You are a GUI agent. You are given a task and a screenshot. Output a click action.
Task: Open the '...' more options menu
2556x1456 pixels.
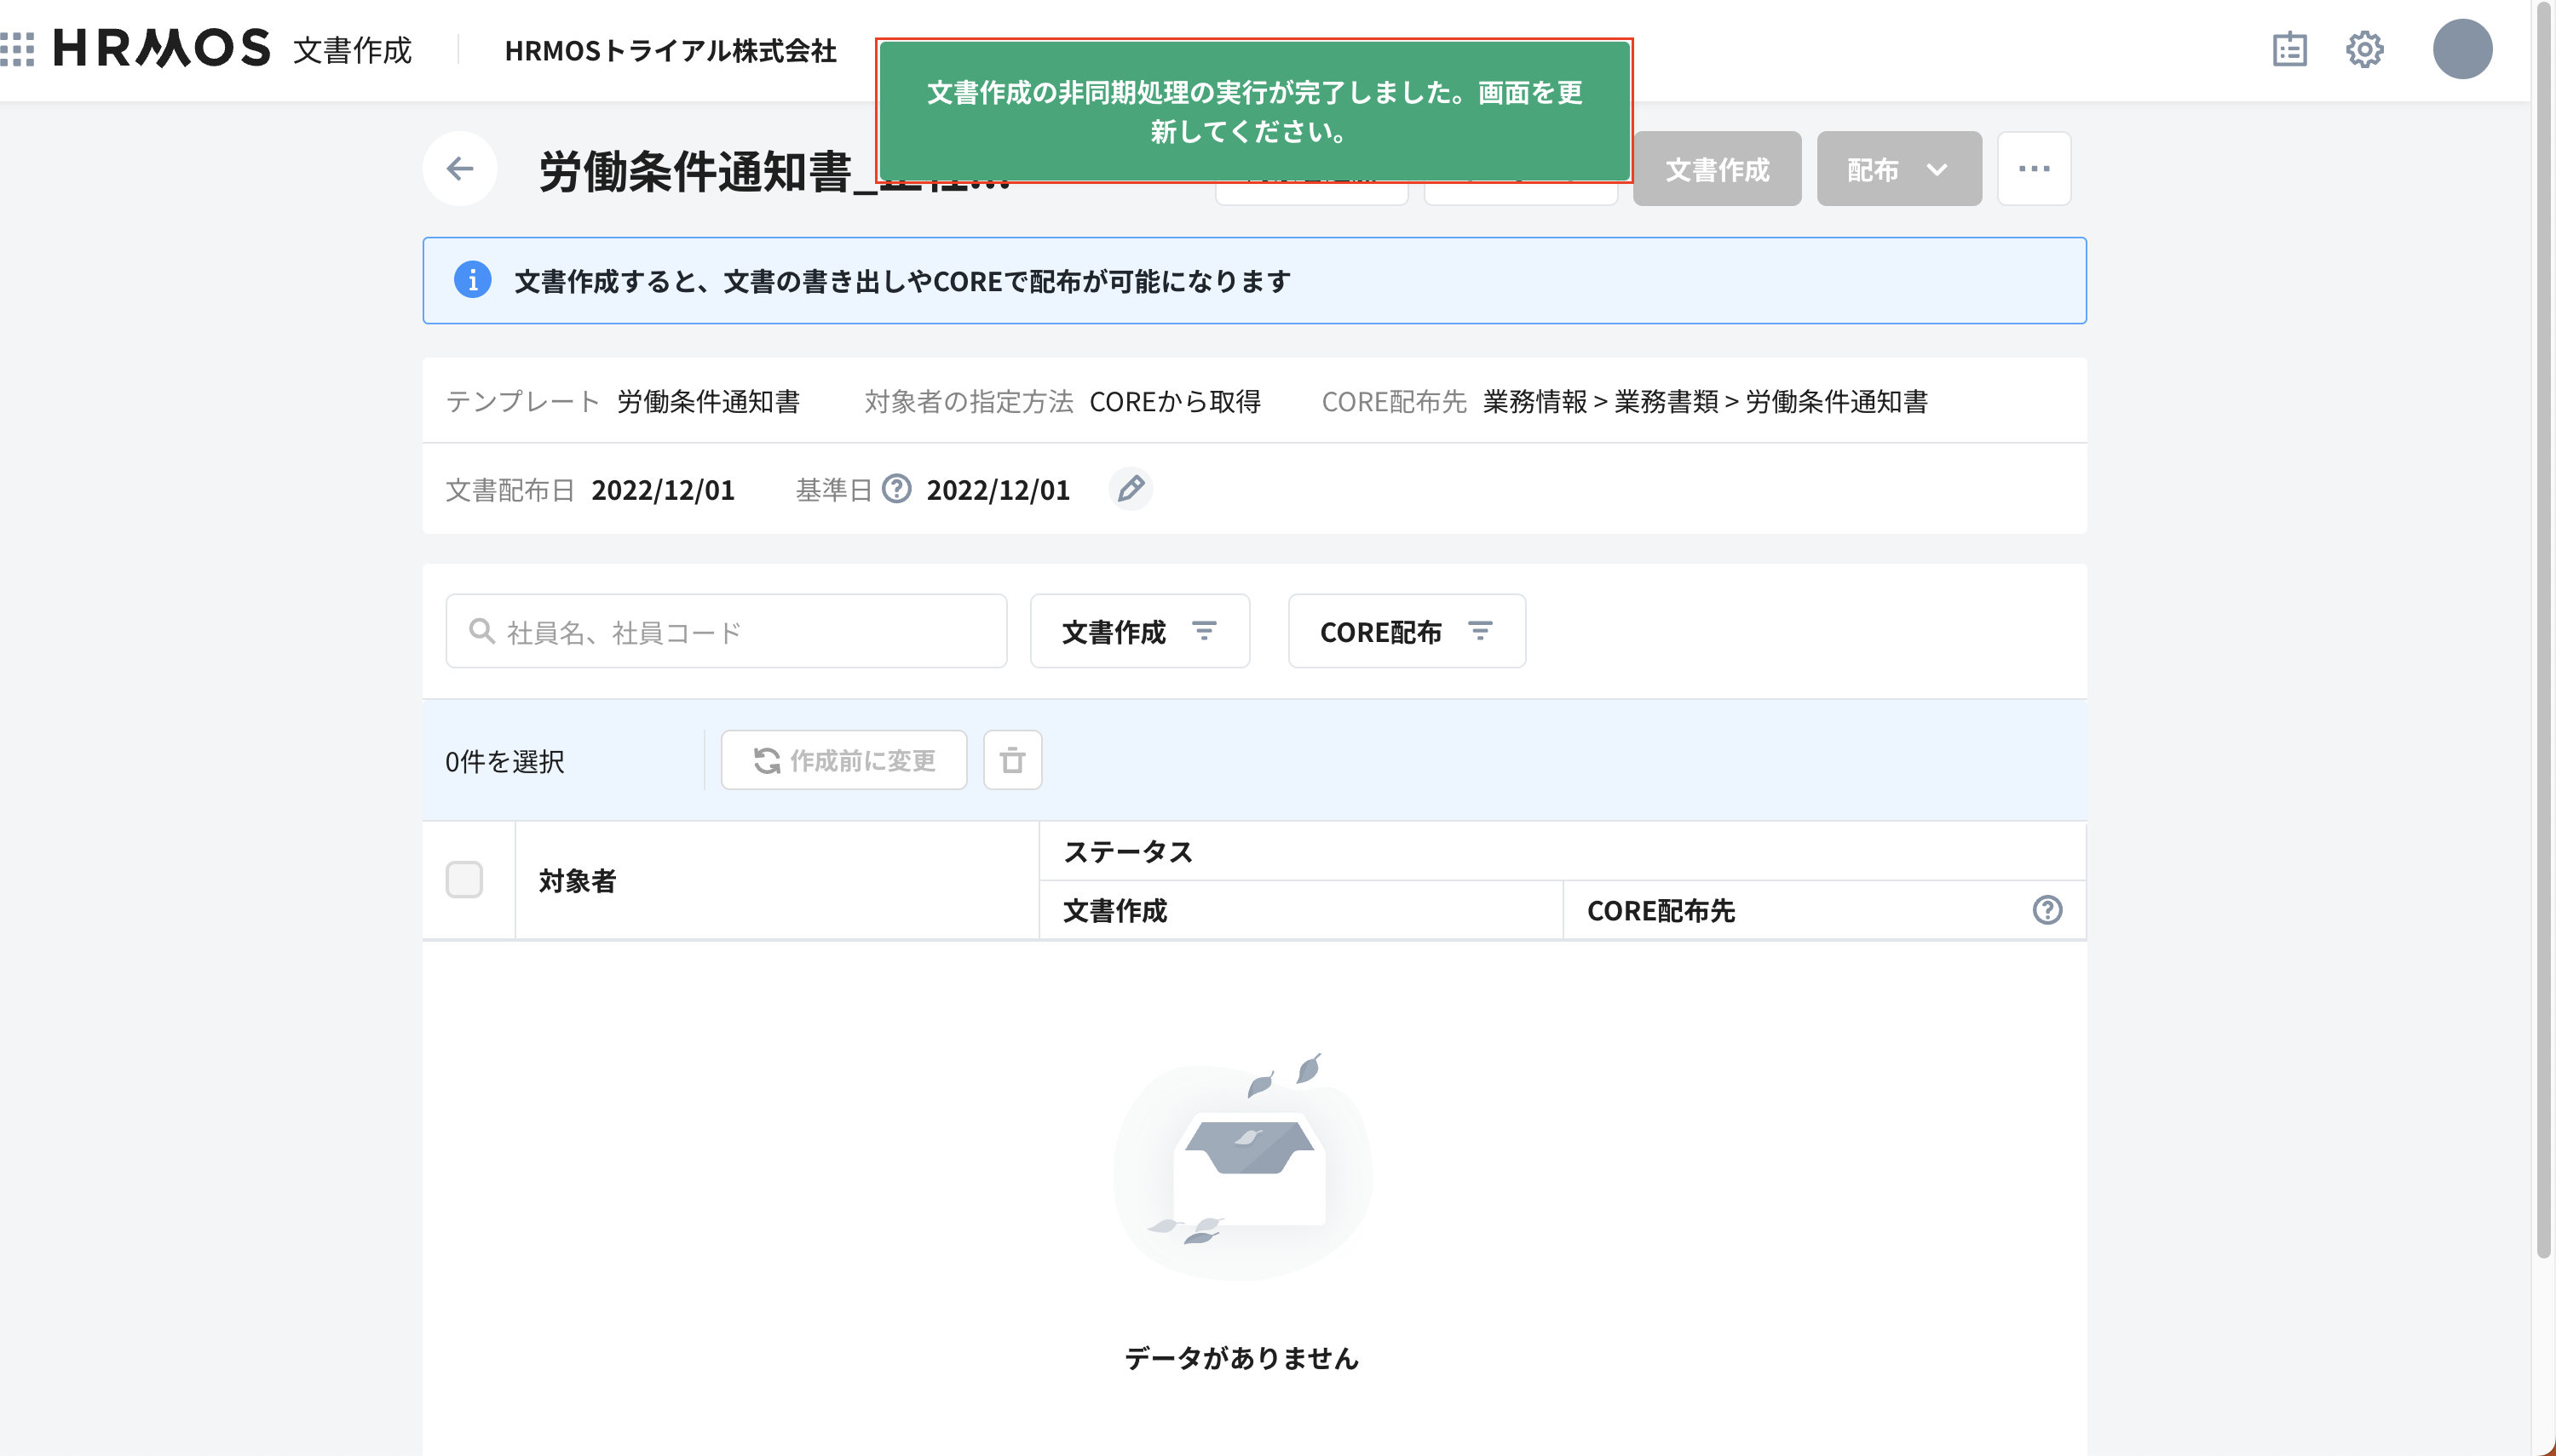[x=2034, y=168]
